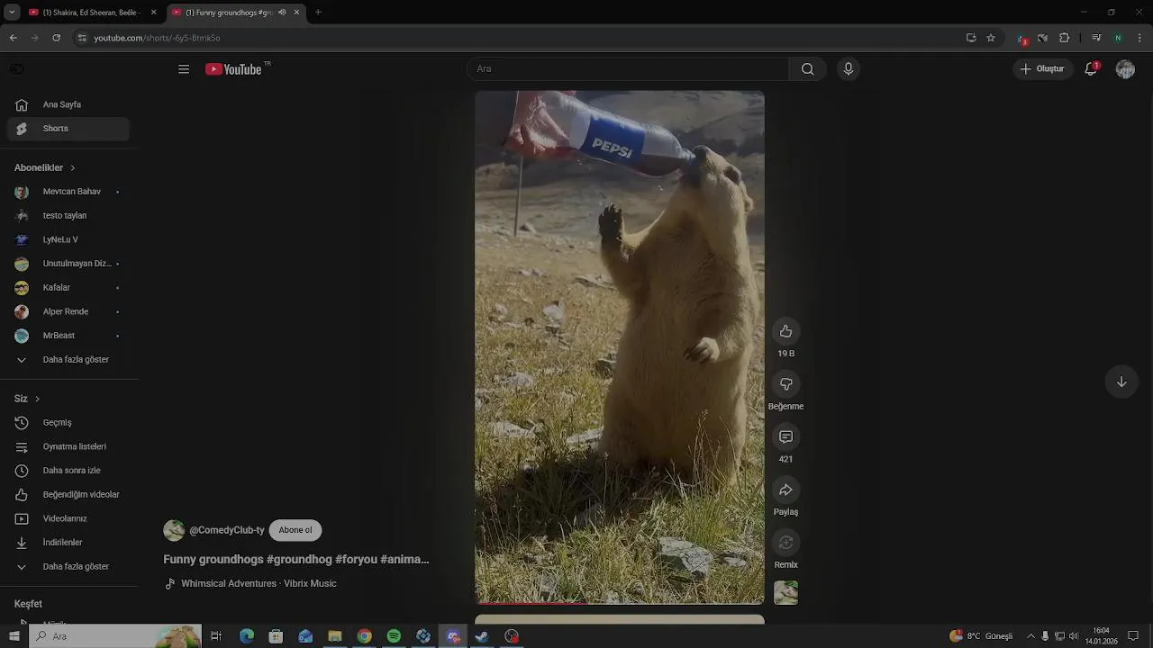Open İndirilenler in sidebar

pyautogui.click(x=68, y=543)
